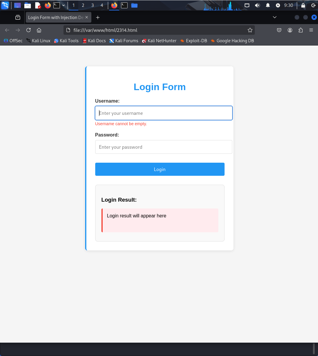Lock the screen with padlock icon
This screenshot has height=356, width=318.
303,5
